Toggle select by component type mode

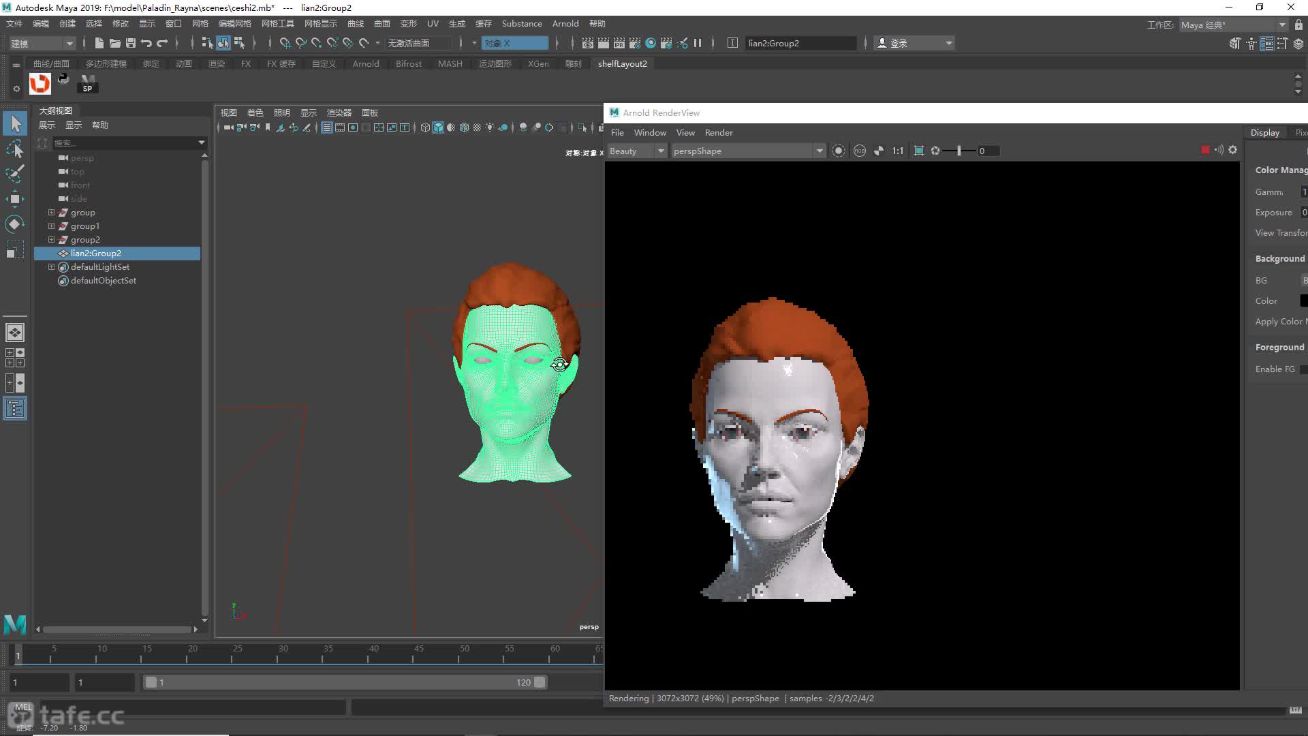pyautogui.click(x=239, y=43)
